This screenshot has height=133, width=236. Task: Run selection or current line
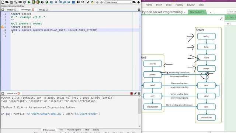click(x=42, y=2)
